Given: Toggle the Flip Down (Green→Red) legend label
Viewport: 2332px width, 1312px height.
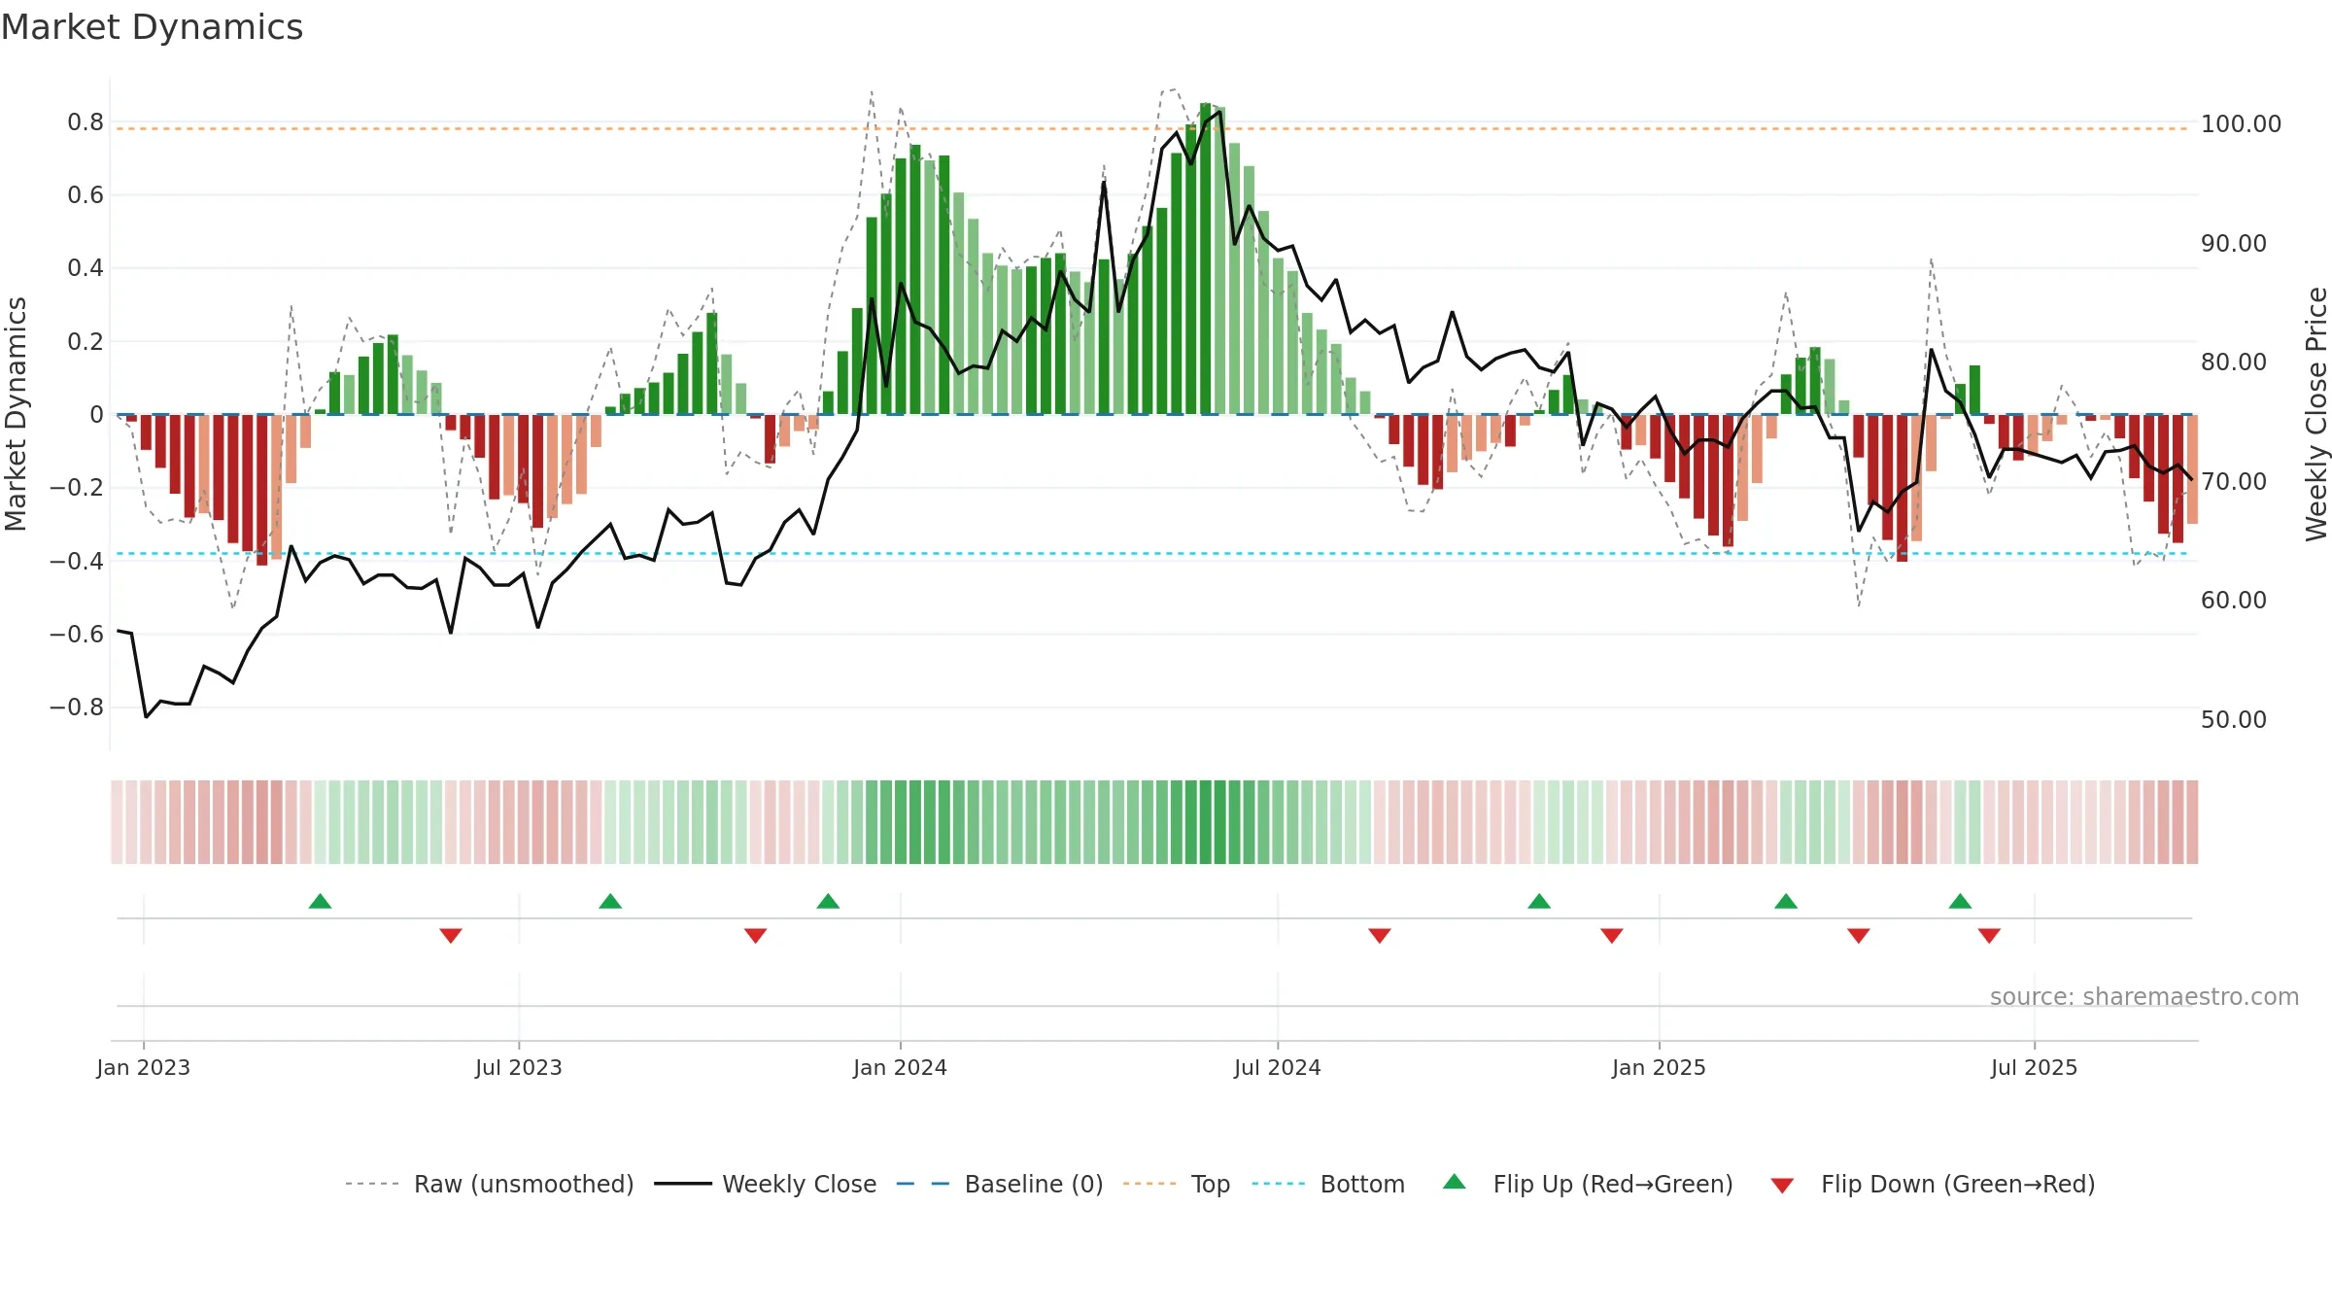Looking at the screenshot, I should (x=1958, y=1184).
